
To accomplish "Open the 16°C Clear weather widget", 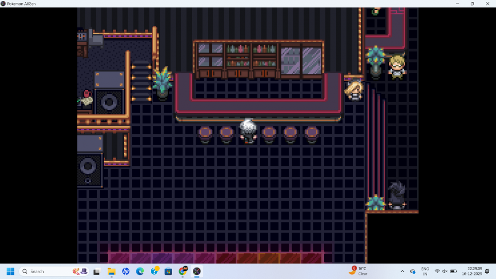I will (x=358, y=271).
